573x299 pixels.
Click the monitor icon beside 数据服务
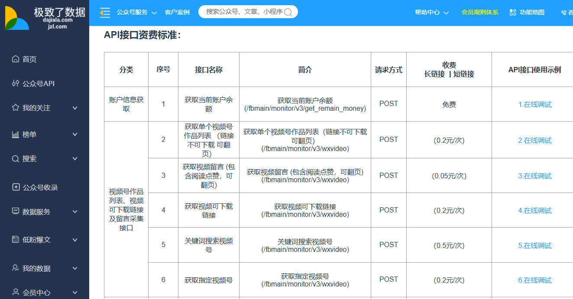pyautogui.click(x=16, y=212)
